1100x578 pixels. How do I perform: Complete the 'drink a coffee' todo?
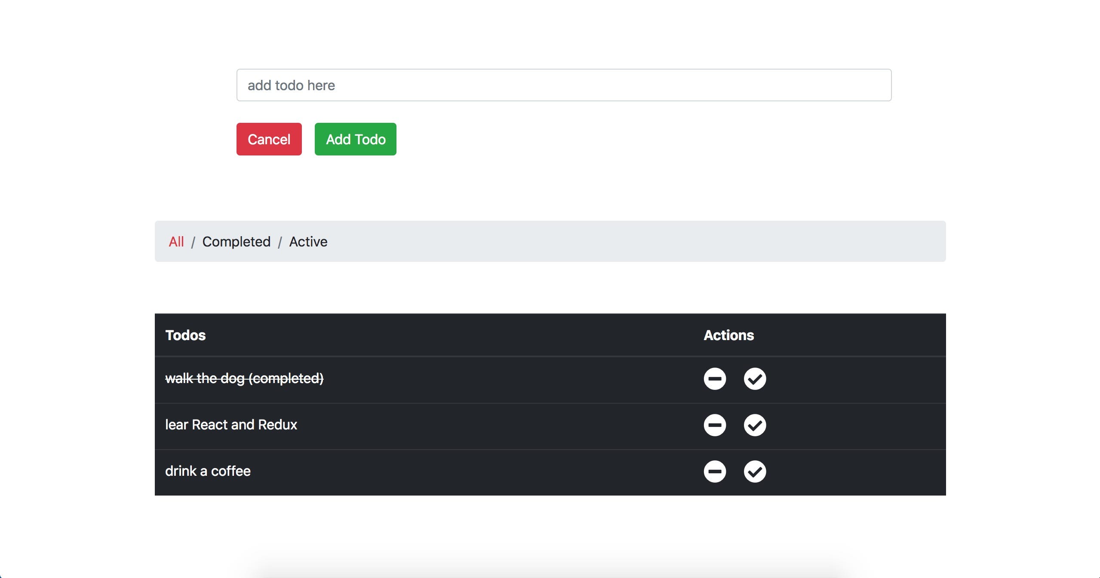755,472
